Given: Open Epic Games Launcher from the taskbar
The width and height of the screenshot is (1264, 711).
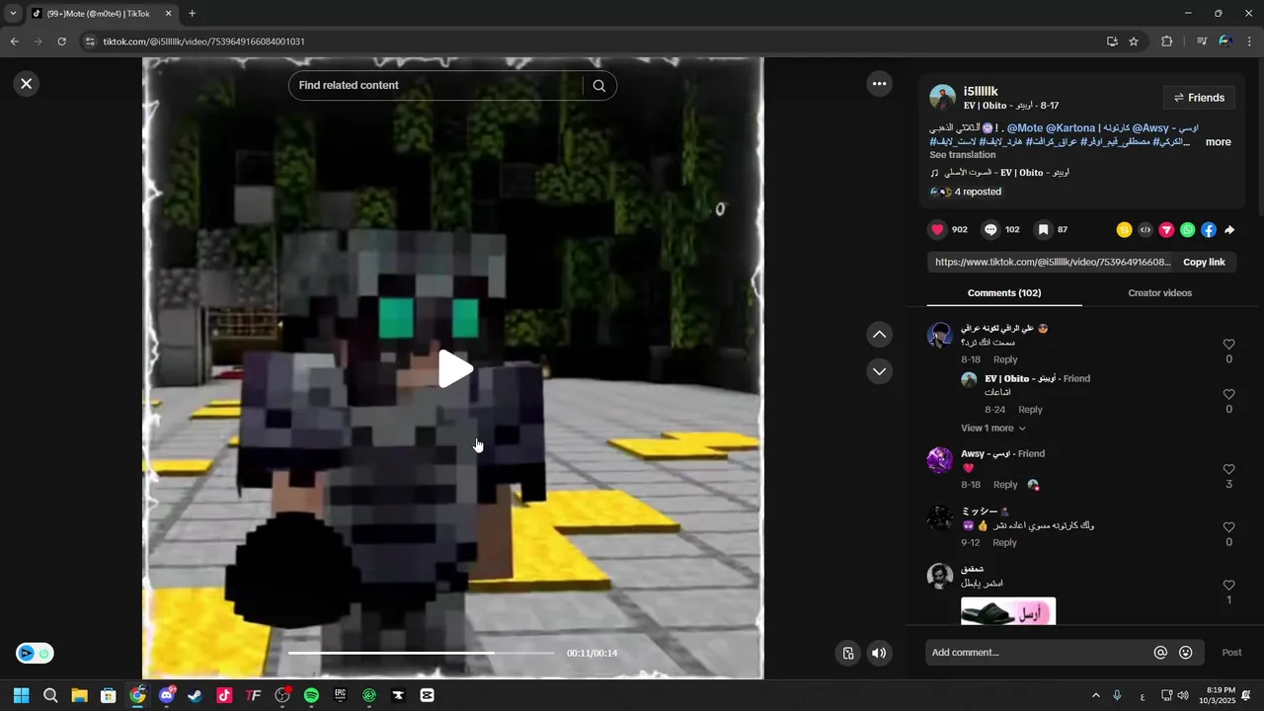Looking at the screenshot, I should 340,695.
